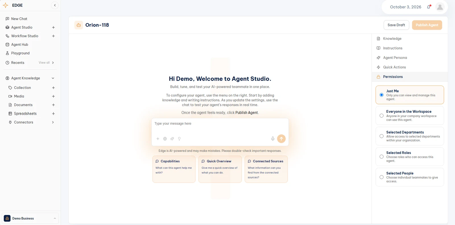Click the Connected Sources suggestion card

pos(266,169)
